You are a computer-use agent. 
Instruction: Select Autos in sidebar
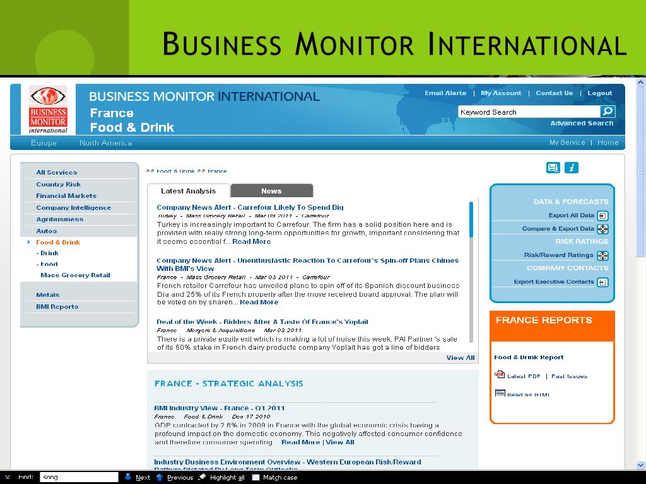click(47, 231)
